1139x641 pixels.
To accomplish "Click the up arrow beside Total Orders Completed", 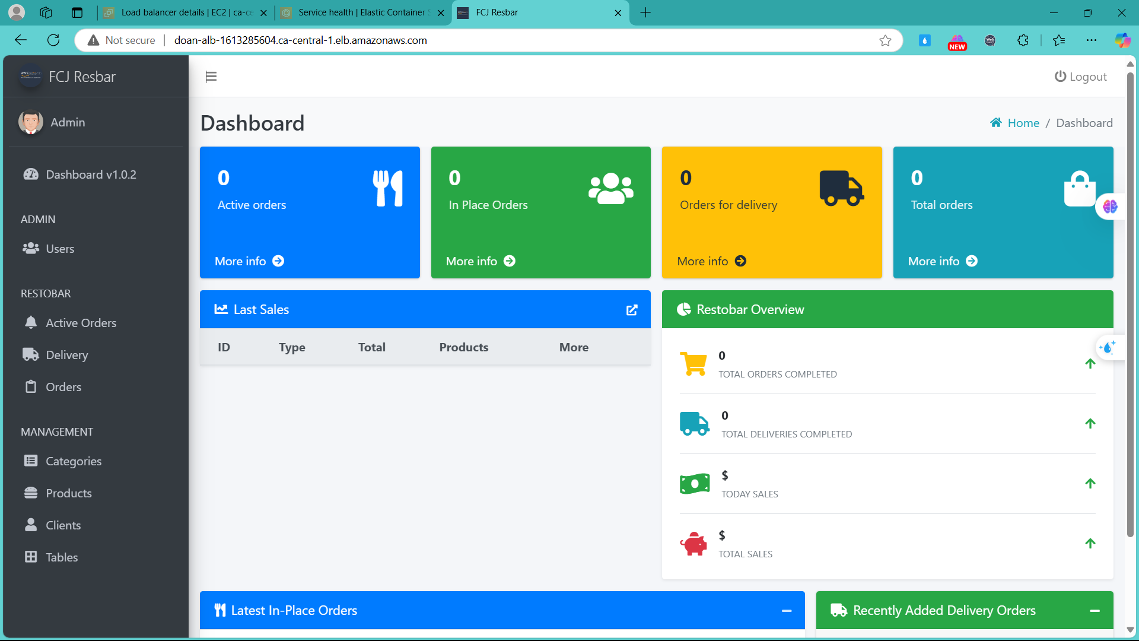I will (x=1090, y=364).
